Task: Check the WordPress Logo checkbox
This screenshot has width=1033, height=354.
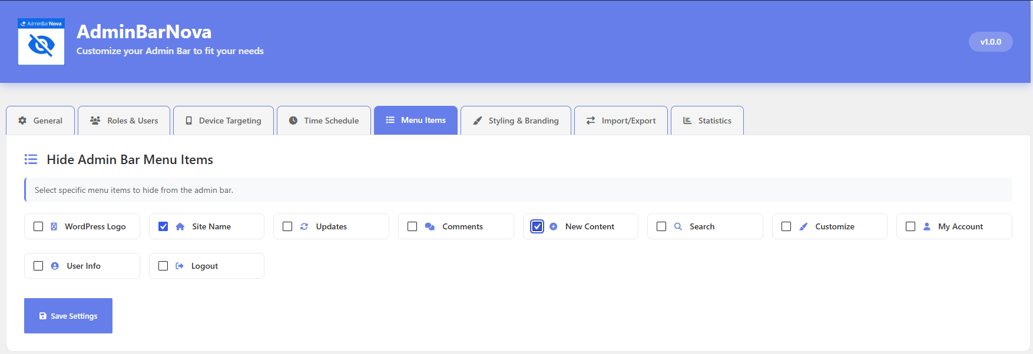Action: click(x=38, y=226)
